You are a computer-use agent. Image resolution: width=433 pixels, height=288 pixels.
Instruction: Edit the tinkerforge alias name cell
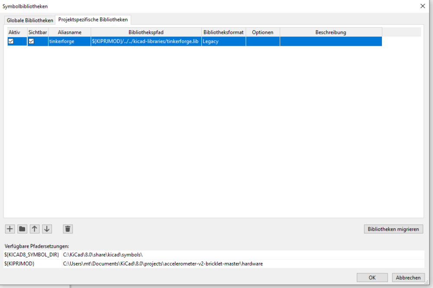coord(69,41)
